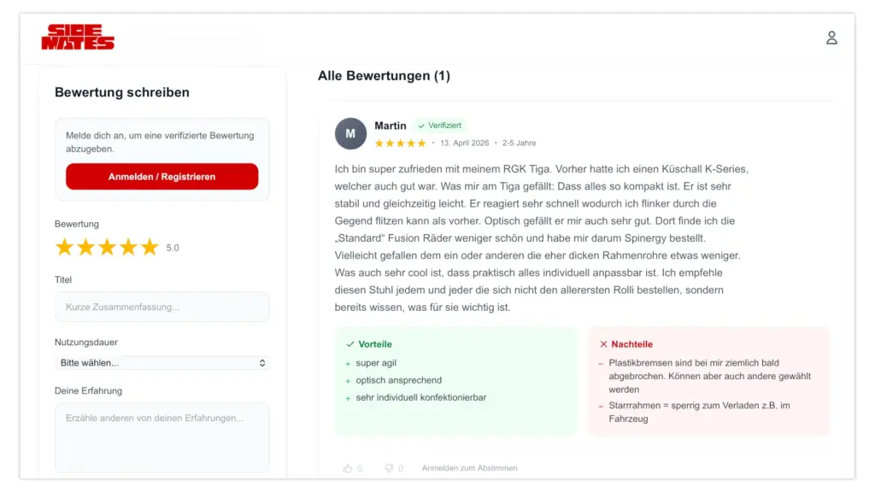Set the rating to three stars

pyautogui.click(x=107, y=248)
